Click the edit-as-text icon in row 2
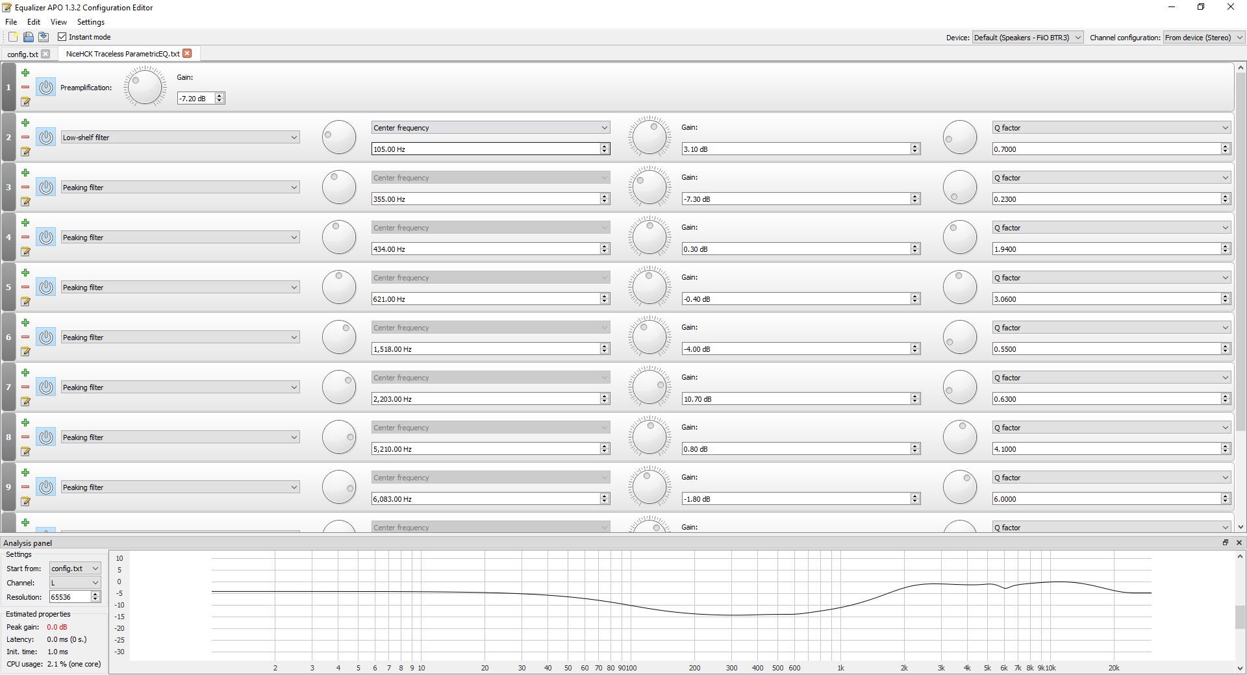 point(25,151)
